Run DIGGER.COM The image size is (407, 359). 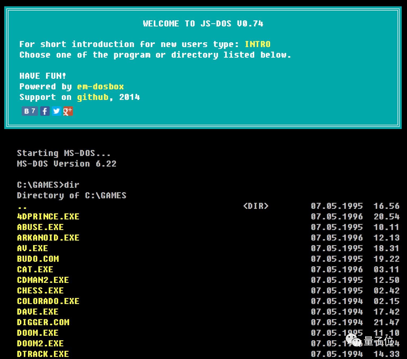[x=43, y=322]
